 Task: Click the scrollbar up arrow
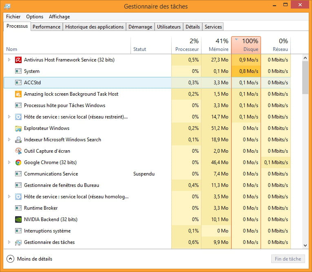tap(305, 58)
